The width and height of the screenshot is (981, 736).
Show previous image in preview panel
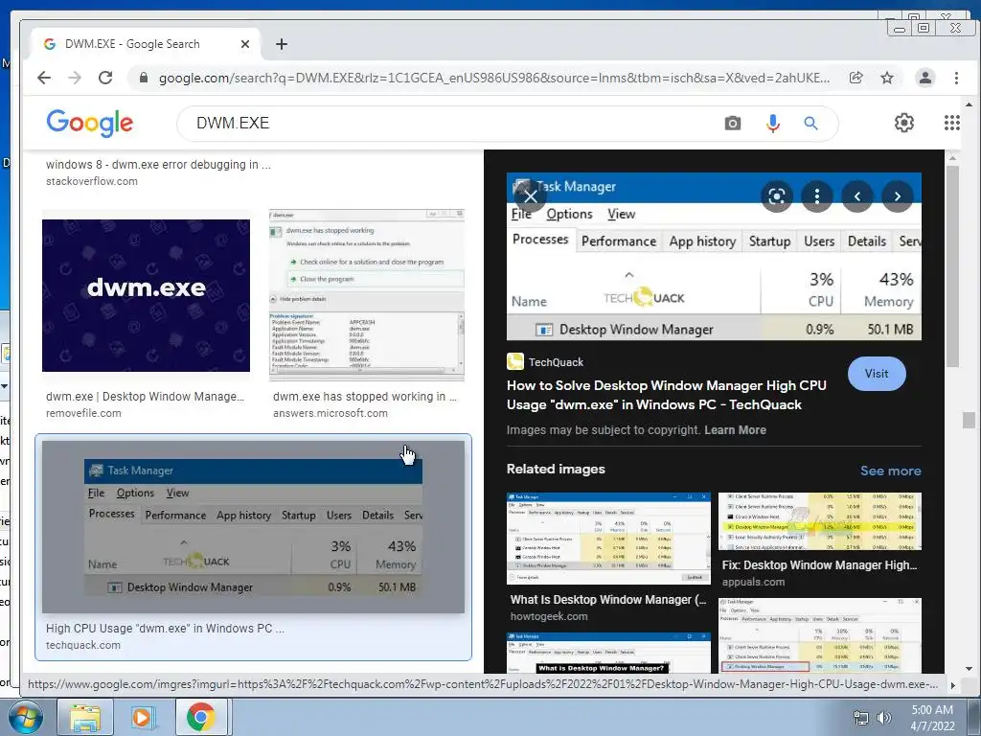pos(857,196)
